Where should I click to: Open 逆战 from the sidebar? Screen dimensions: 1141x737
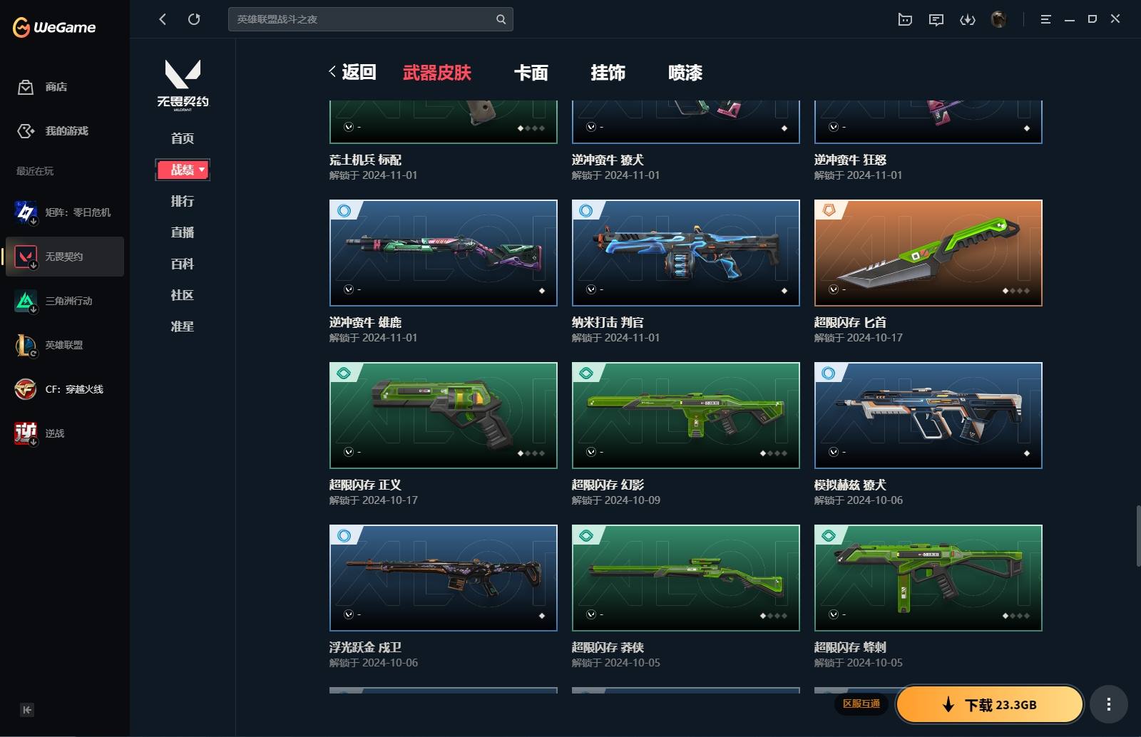(64, 433)
